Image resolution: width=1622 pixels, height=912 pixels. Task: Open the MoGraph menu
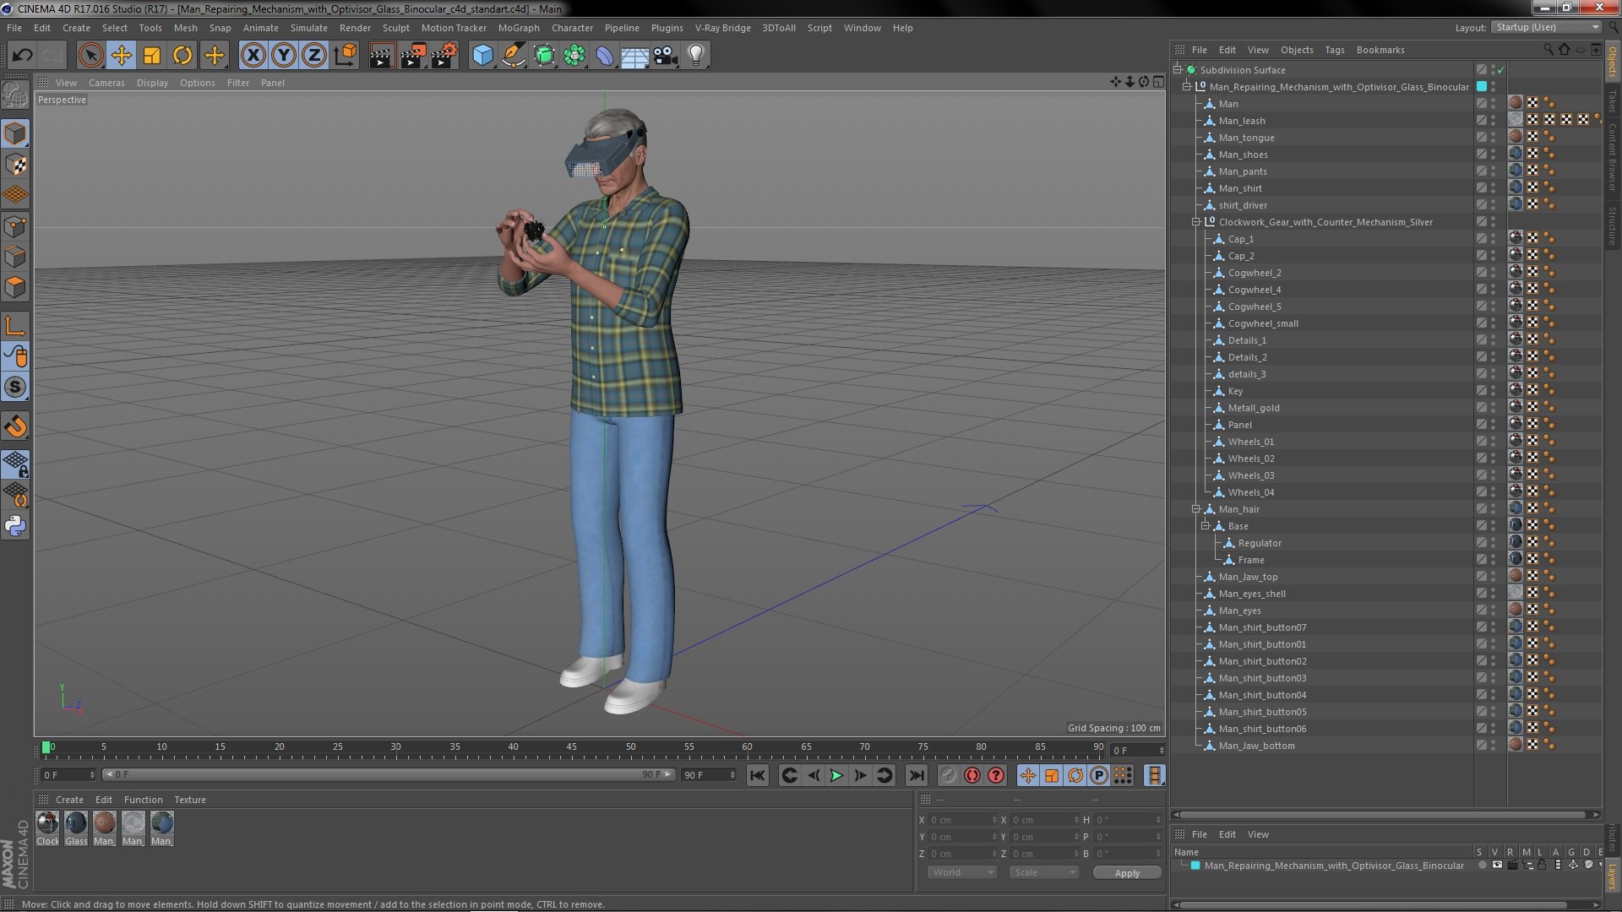click(518, 28)
